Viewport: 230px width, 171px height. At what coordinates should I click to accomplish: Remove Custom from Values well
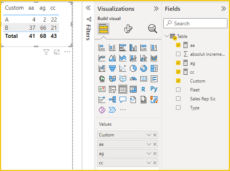[x=155, y=135]
